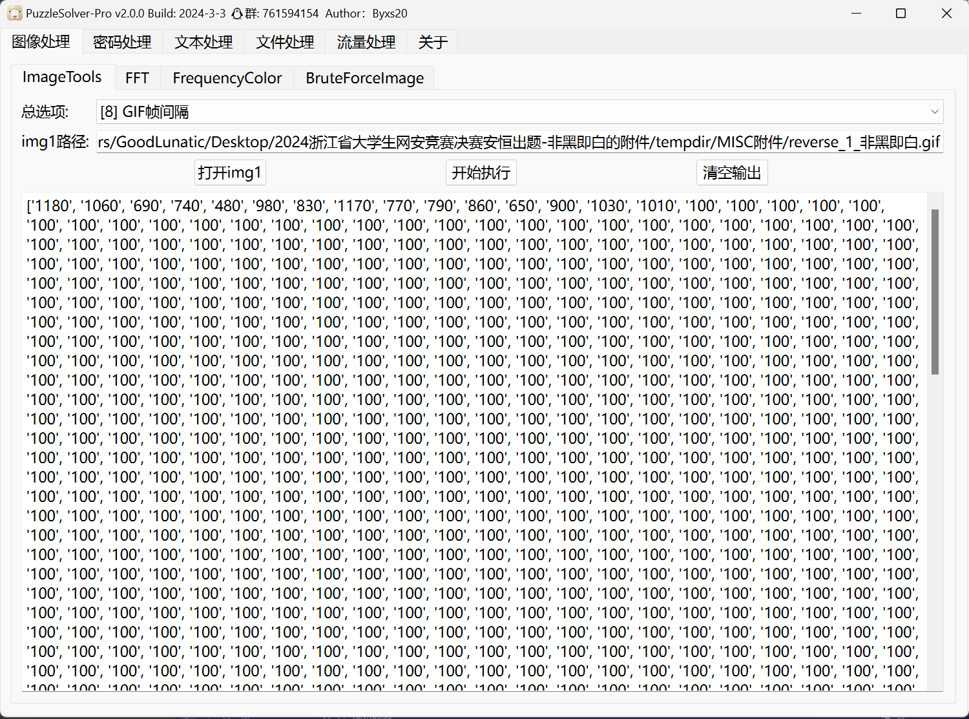Click the img1路径 label

point(56,141)
